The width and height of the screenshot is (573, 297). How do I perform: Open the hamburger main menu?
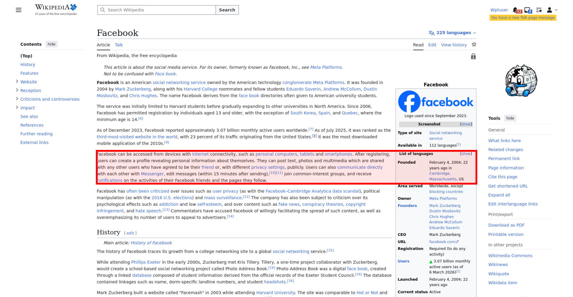tap(19, 10)
